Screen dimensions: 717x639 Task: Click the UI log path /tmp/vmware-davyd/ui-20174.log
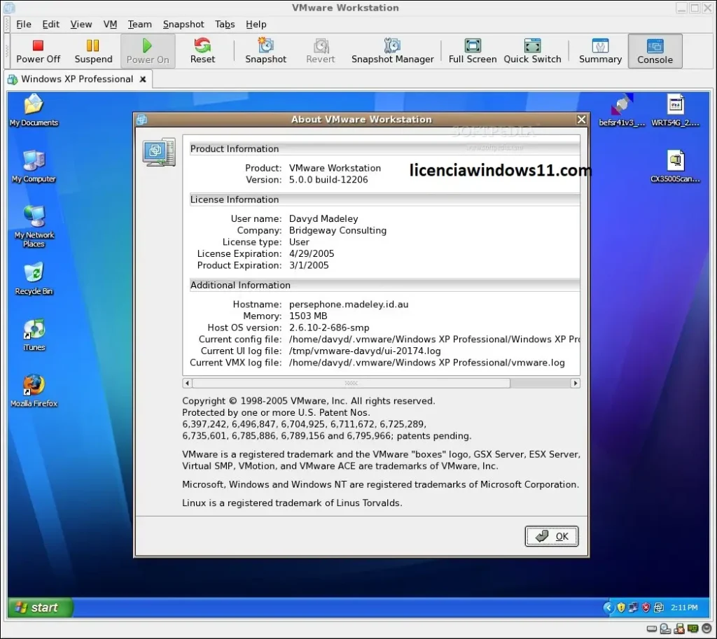(x=364, y=351)
